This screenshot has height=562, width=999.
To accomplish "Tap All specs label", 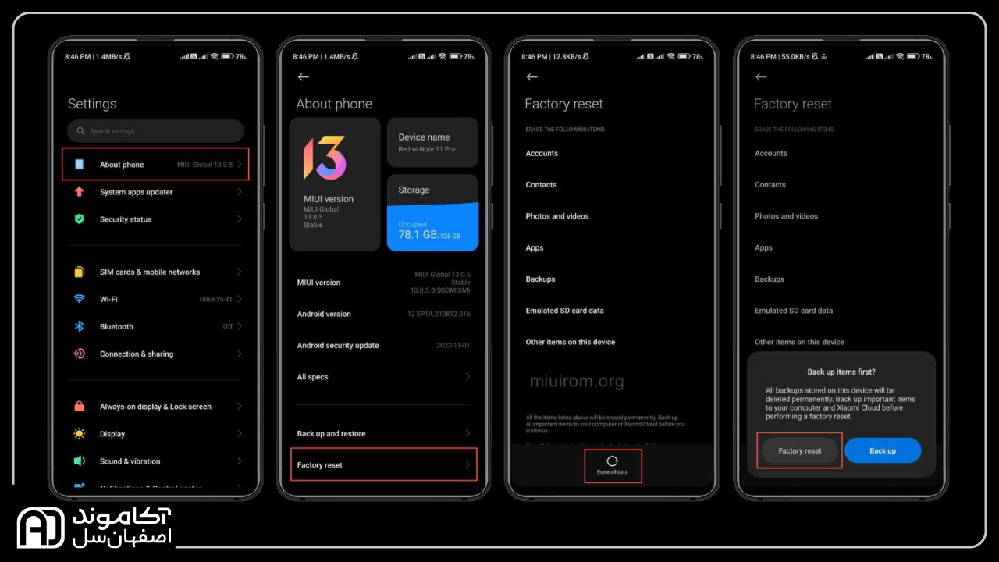I will pyautogui.click(x=312, y=377).
